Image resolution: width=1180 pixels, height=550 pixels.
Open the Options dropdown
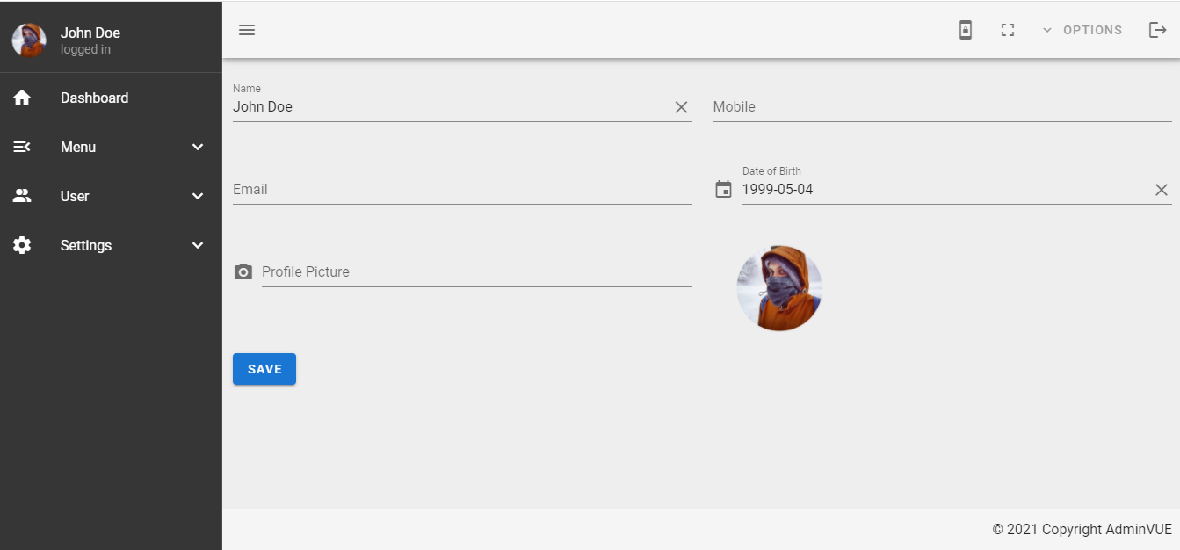point(1082,30)
